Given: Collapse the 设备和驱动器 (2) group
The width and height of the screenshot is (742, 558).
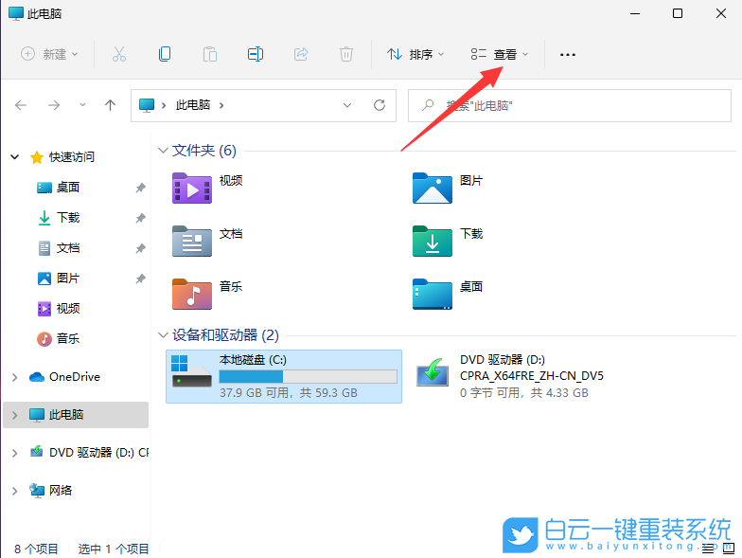Looking at the screenshot, I should pos(163,335).
